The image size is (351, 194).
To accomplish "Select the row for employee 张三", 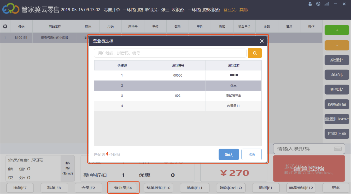I will (x=178, y=85).
